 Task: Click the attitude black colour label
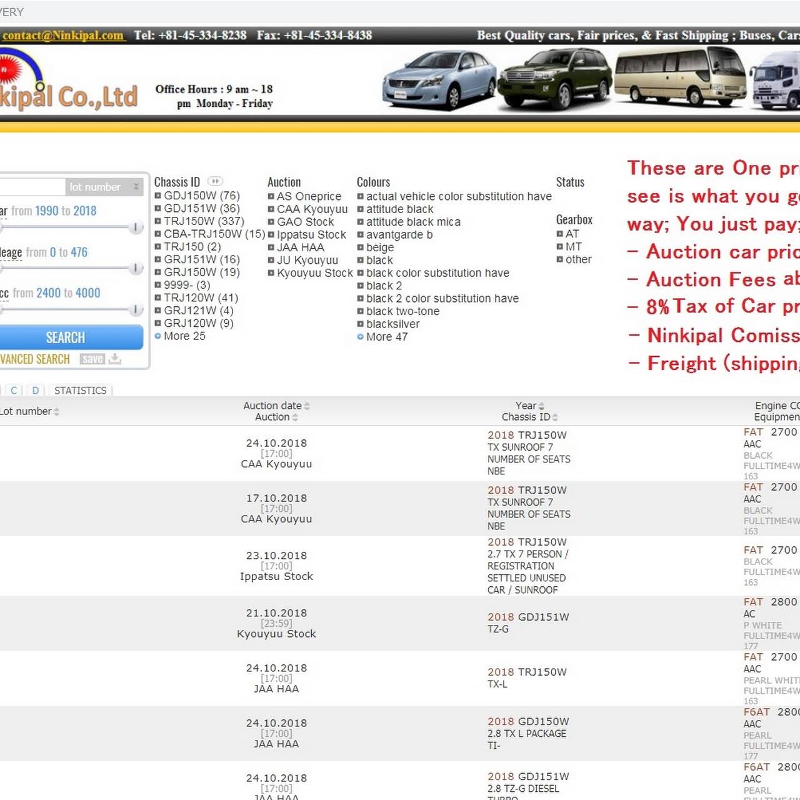[x=400, y=209]
